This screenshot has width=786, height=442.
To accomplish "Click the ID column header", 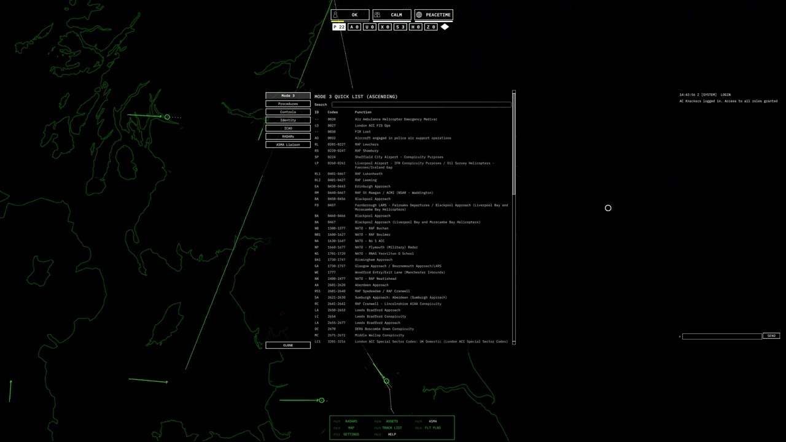I will (x=317, y=112).
